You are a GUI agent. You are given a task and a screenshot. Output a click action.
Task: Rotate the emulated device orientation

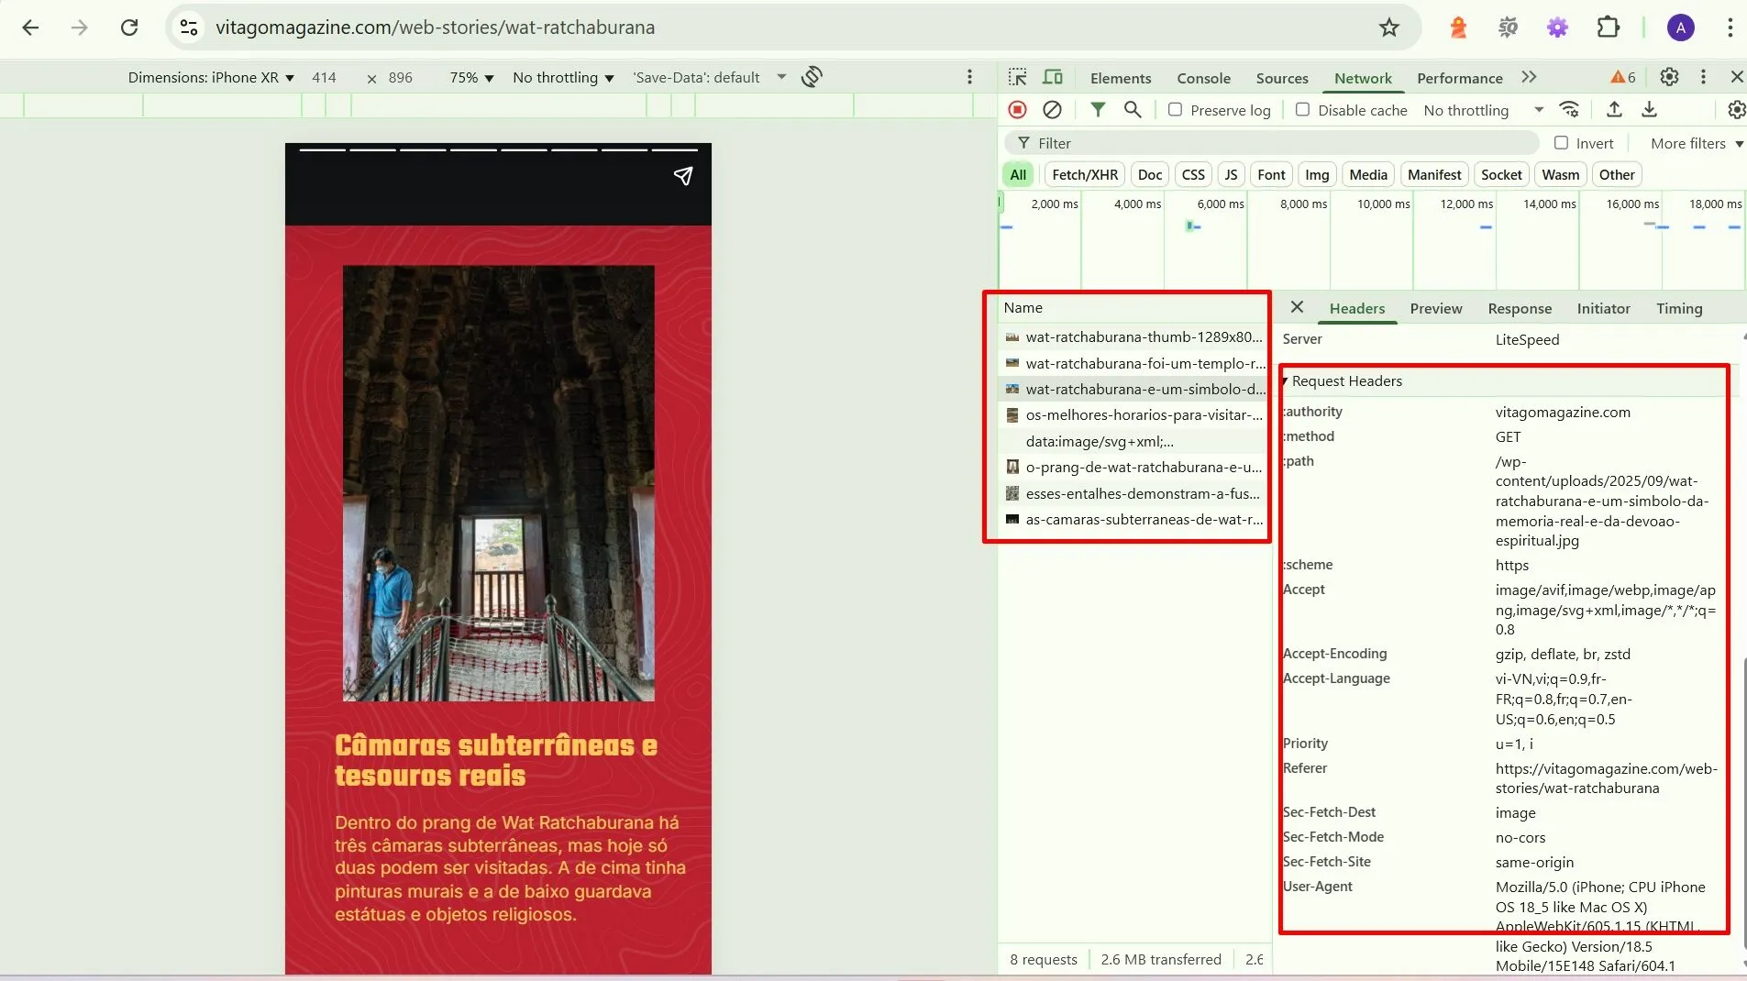coord(811,77)
